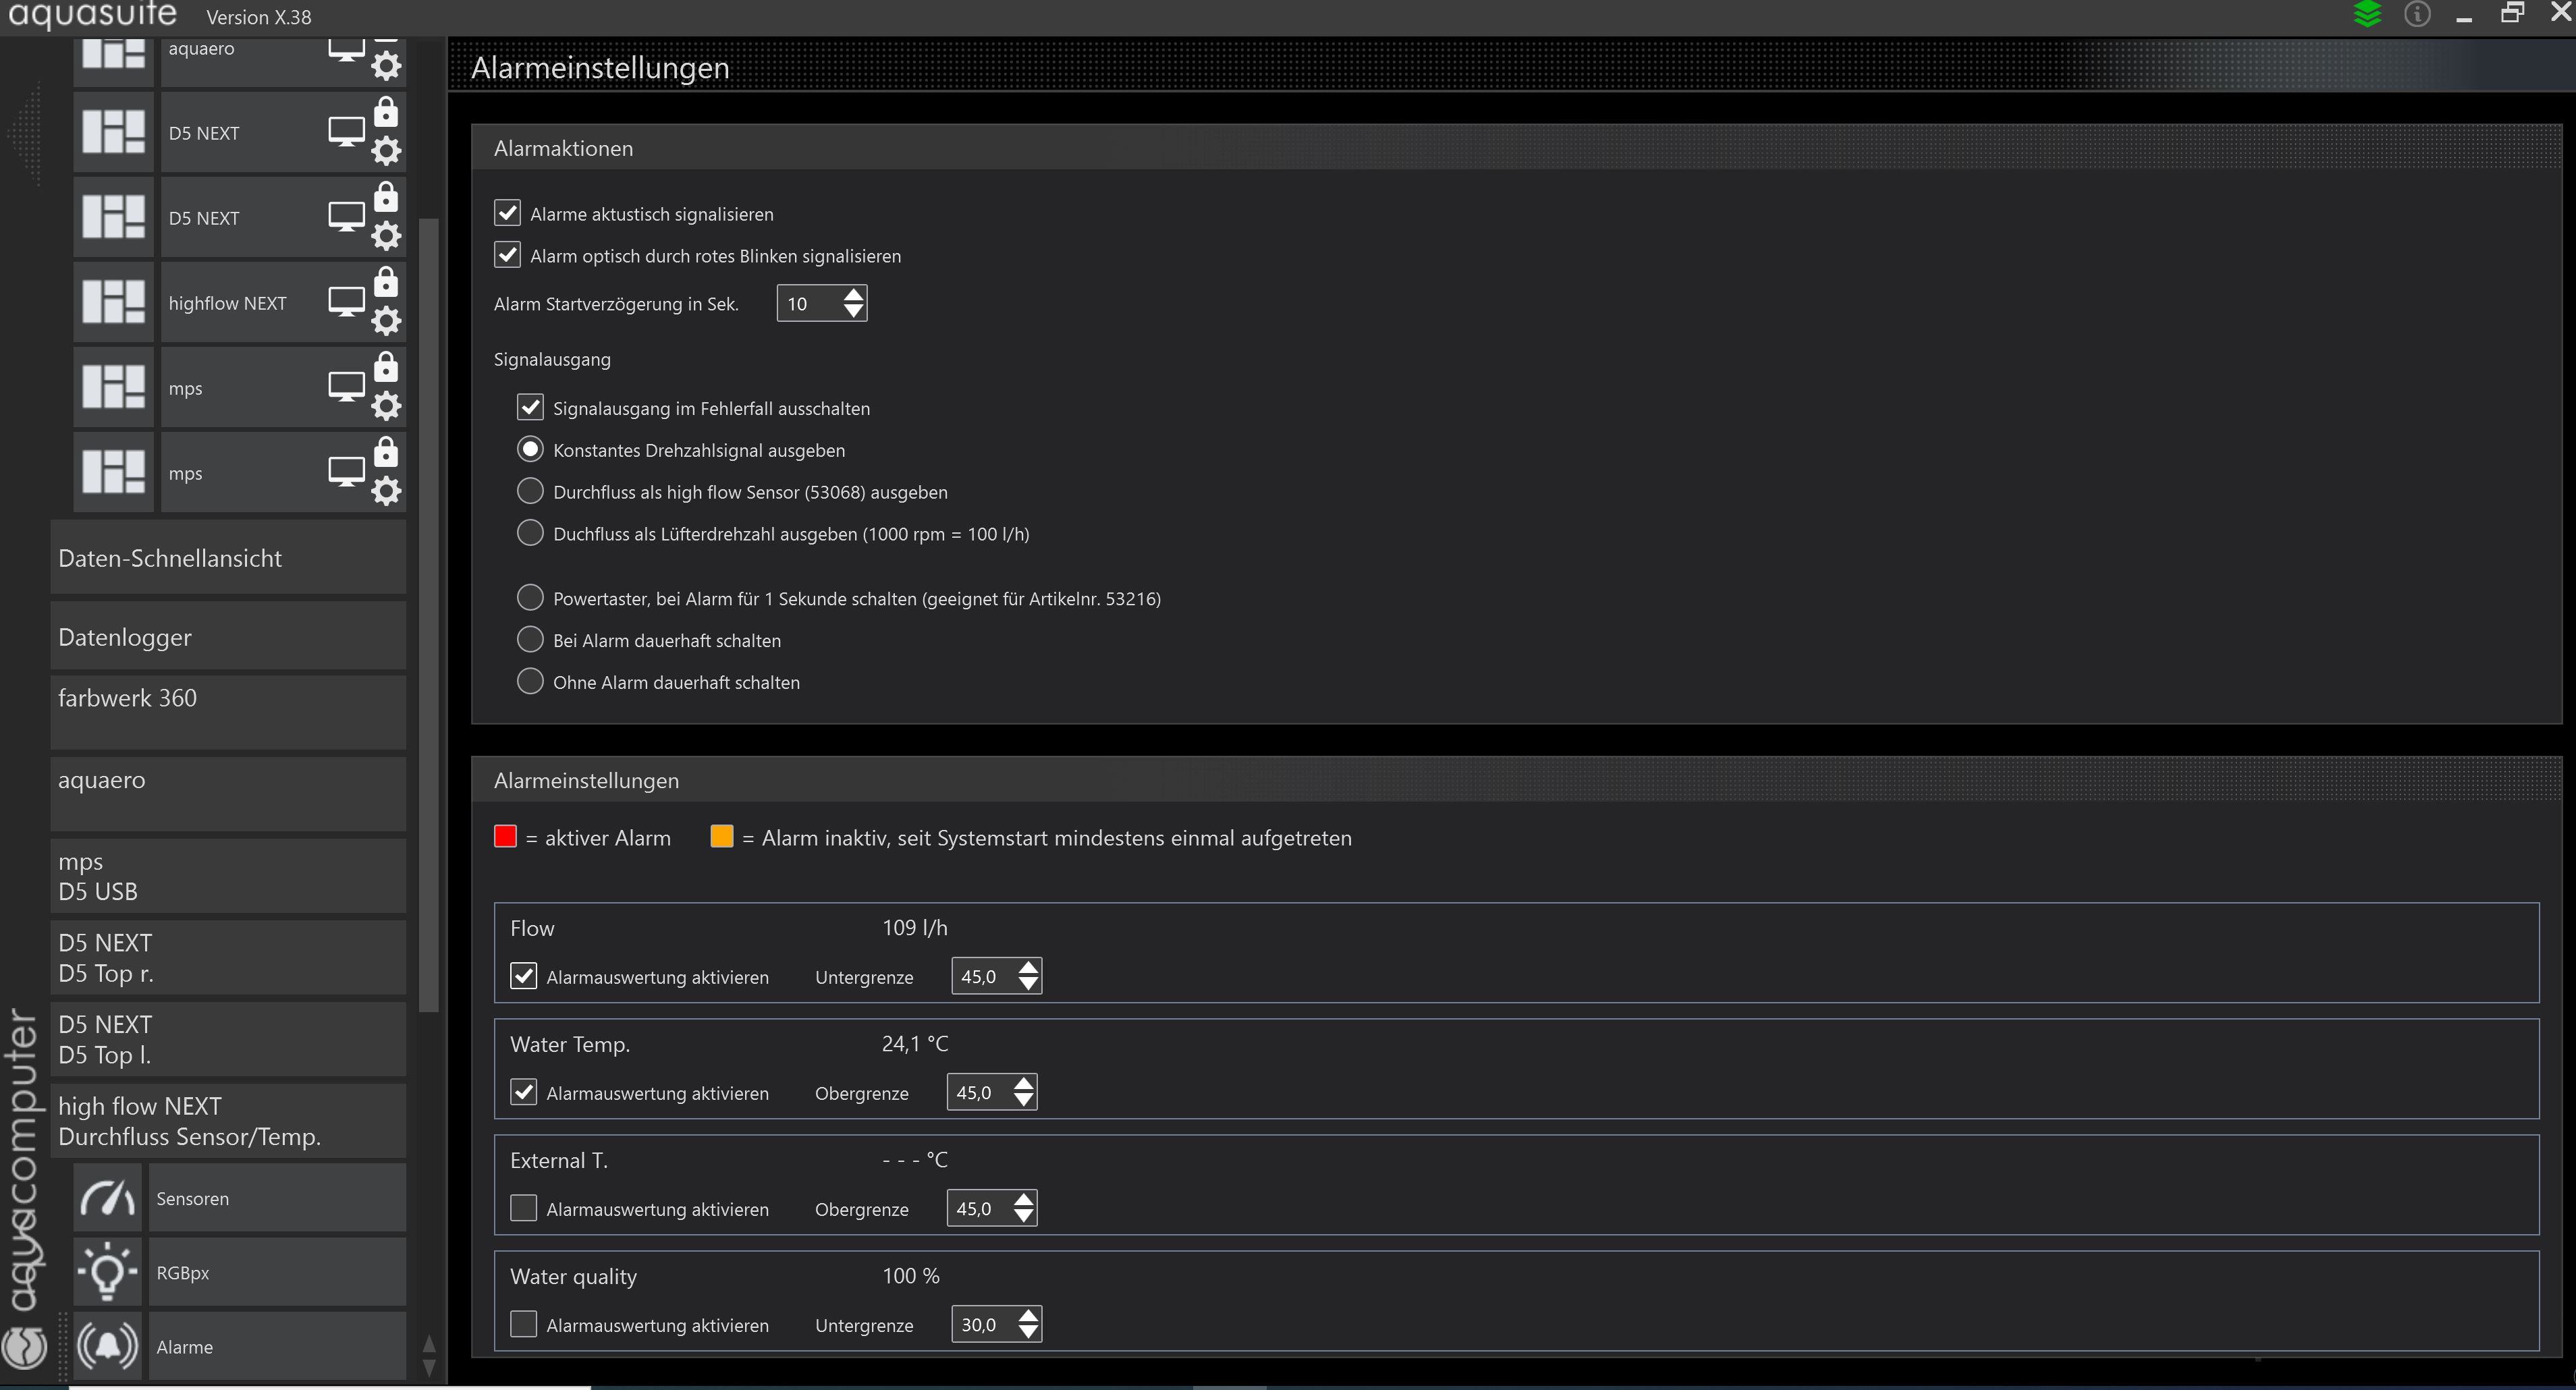Expand D5 NEXT D5 Top l. device entry
Image resolution: width=2576 pixels, height=1390 pixels.
coord(228,1039)
